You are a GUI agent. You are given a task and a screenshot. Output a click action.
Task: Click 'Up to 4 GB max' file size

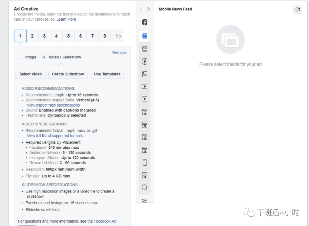pyautogui.click(x=56, y=176)
